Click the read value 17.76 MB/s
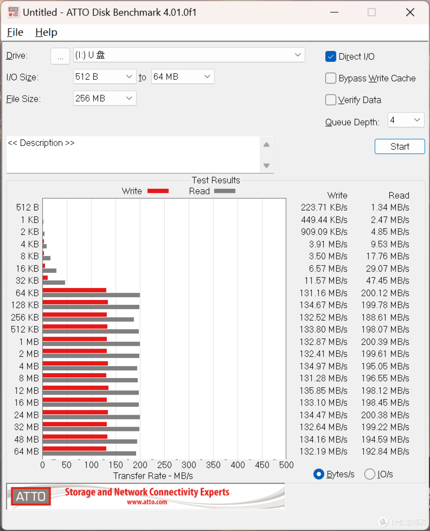The height and width of the screenshot is (531, 430). 388,256
